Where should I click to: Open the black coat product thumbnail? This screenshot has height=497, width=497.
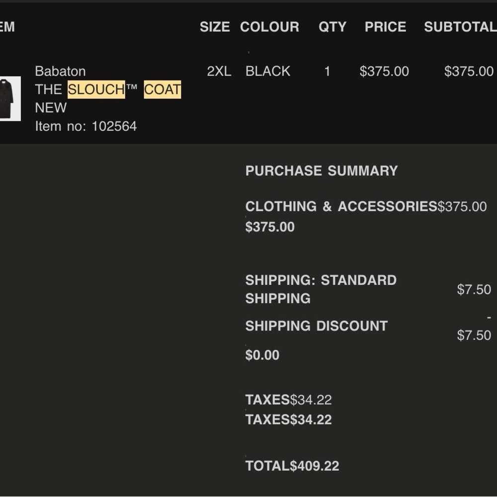(10, 98)
